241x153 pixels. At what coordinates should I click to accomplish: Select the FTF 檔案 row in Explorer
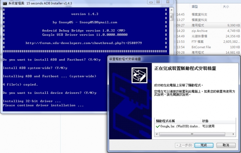pyautogui.click(x=209, y=42)
